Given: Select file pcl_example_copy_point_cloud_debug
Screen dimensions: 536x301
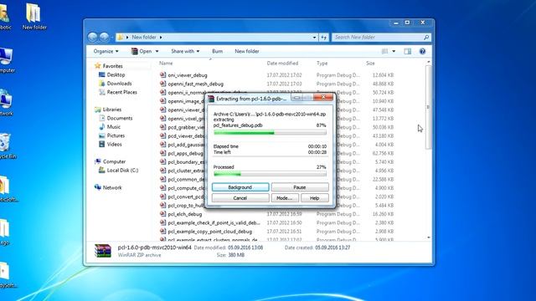Looking at the screenshot, I should pos(210,232).
